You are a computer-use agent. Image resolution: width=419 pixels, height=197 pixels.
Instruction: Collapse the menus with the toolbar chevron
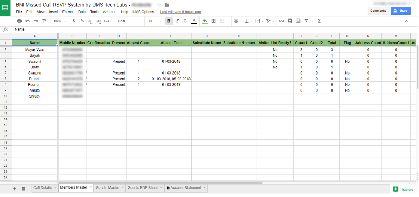tap(406, 21)
